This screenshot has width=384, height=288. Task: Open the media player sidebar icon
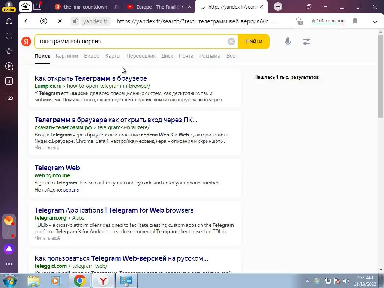tap(9, 66)
